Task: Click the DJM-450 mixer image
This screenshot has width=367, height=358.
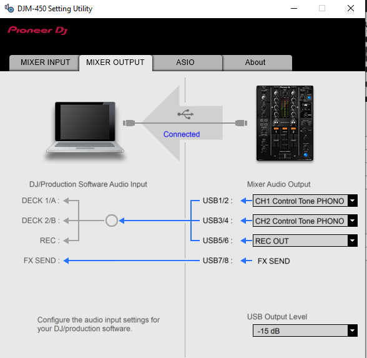Action: pyautogui.click(x=285, y=123)
